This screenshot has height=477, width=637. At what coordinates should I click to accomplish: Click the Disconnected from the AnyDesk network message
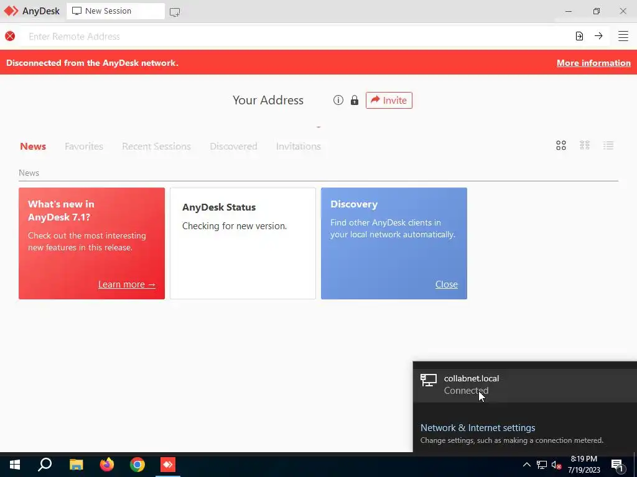click(x=92, y=63)
